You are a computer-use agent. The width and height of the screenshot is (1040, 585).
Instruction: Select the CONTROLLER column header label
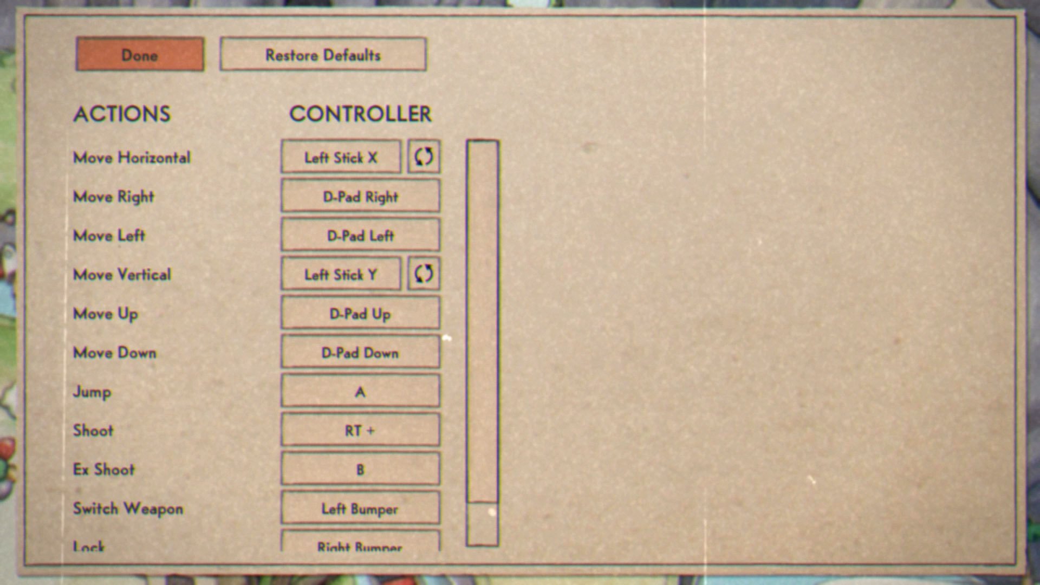tap(361, 113)
